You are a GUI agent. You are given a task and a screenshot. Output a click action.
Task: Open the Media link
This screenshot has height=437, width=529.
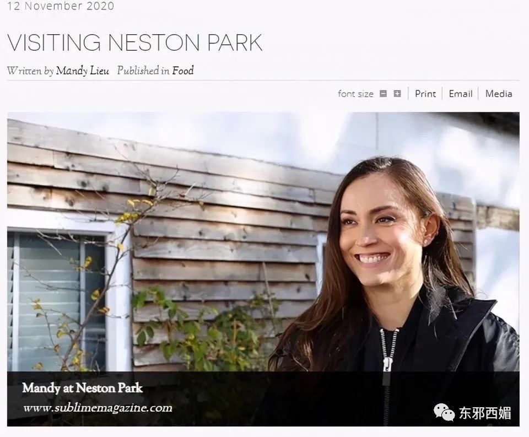pyautogui.click(x=498, y=94)
